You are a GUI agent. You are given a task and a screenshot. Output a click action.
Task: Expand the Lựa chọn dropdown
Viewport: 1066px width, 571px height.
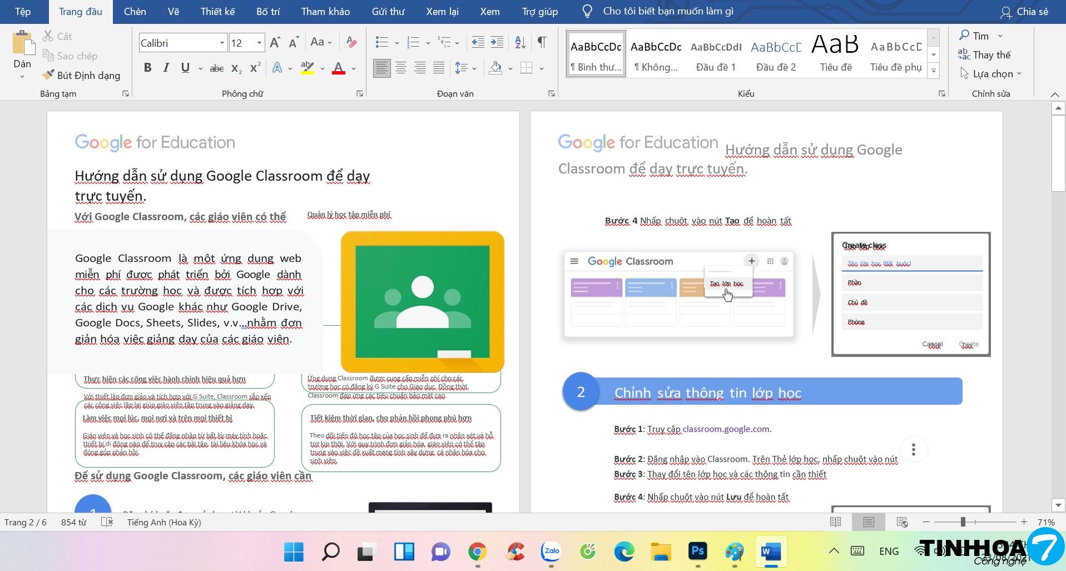992,73
